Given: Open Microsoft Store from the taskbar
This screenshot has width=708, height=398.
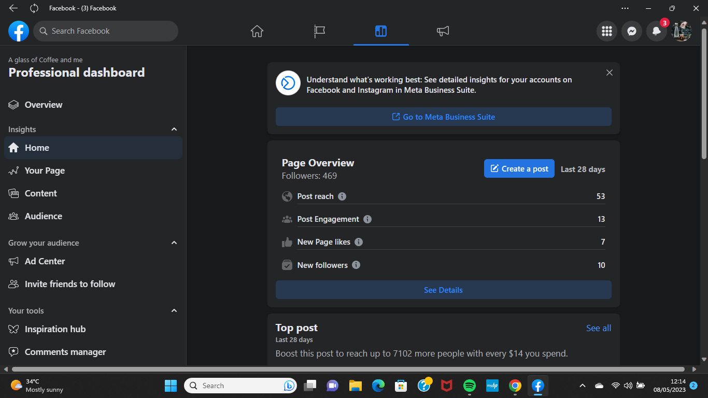Looking at the screenshot, I should 401,386.
